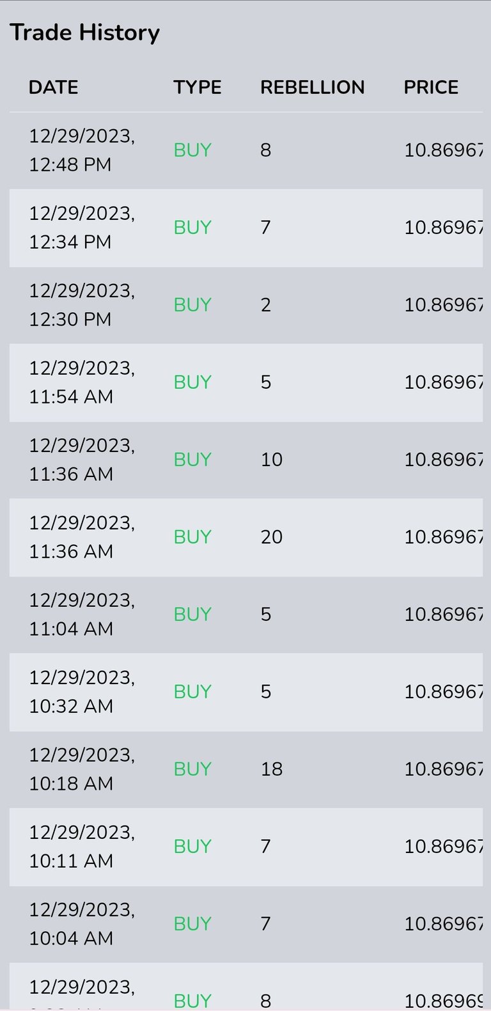This screenshot has height=1011, width=491.
Task: Click the 11:54 AM trade date cell
Action: (x=82, y=382)
